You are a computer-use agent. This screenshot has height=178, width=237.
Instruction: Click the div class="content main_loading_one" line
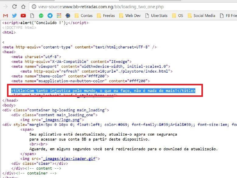coord(54,115)
